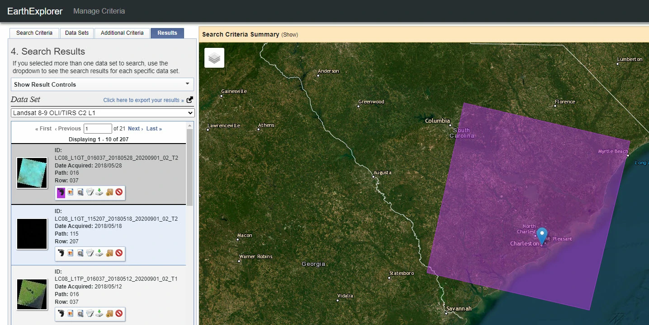
Task: Add the 2018/05/18 scene to bulk download
Action: pos(109,253)
